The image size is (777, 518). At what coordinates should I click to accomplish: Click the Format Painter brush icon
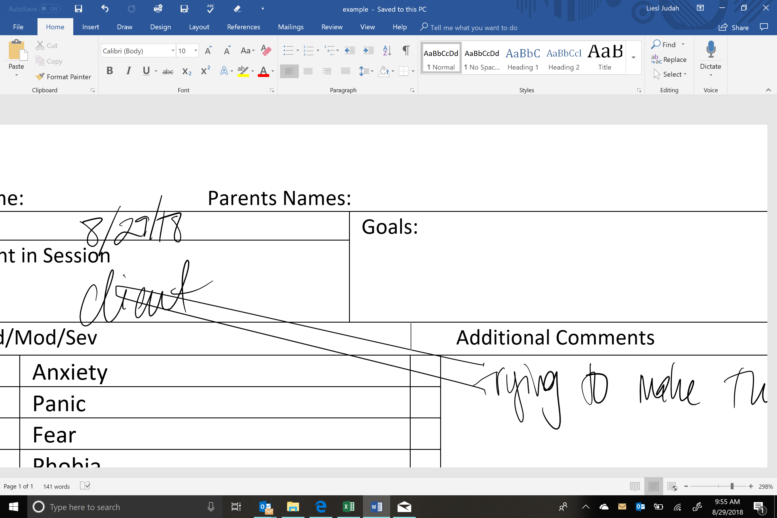pyautogui.click(x=40, y=77)
